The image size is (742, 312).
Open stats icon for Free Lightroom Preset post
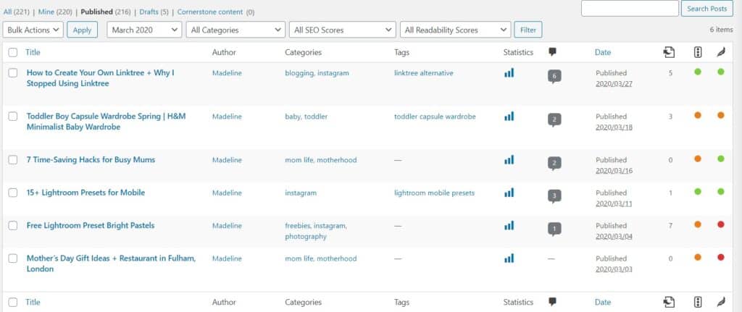[x=509, y=225]
